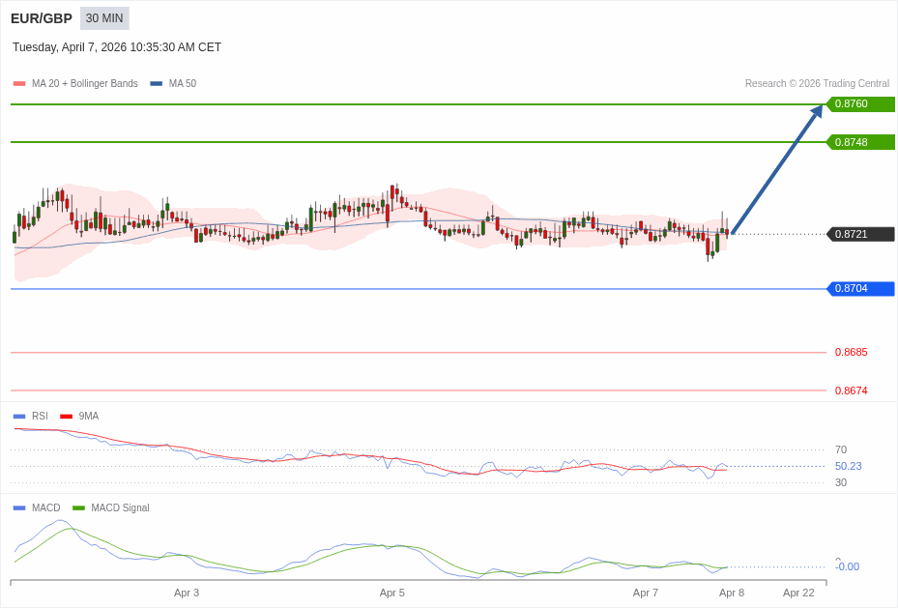Click the Apr 22 date marker
898x608 pixels.
pos(798,593)
